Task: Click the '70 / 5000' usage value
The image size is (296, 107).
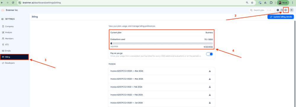Action: [x=209, y=39]
